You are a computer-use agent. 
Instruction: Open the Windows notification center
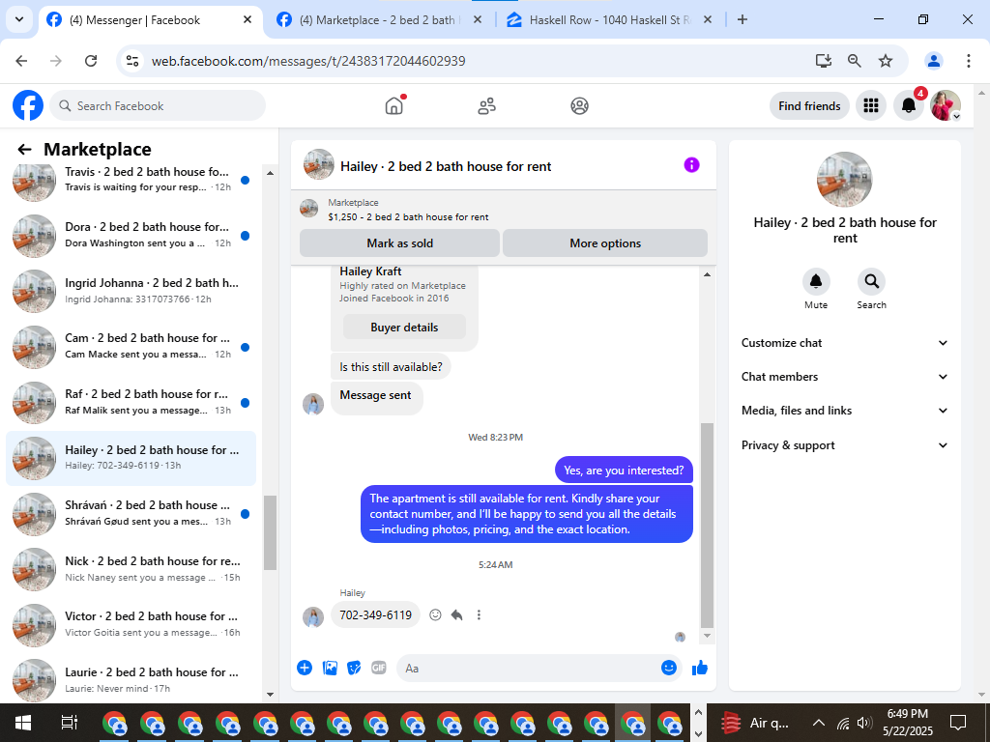(958, 723)
